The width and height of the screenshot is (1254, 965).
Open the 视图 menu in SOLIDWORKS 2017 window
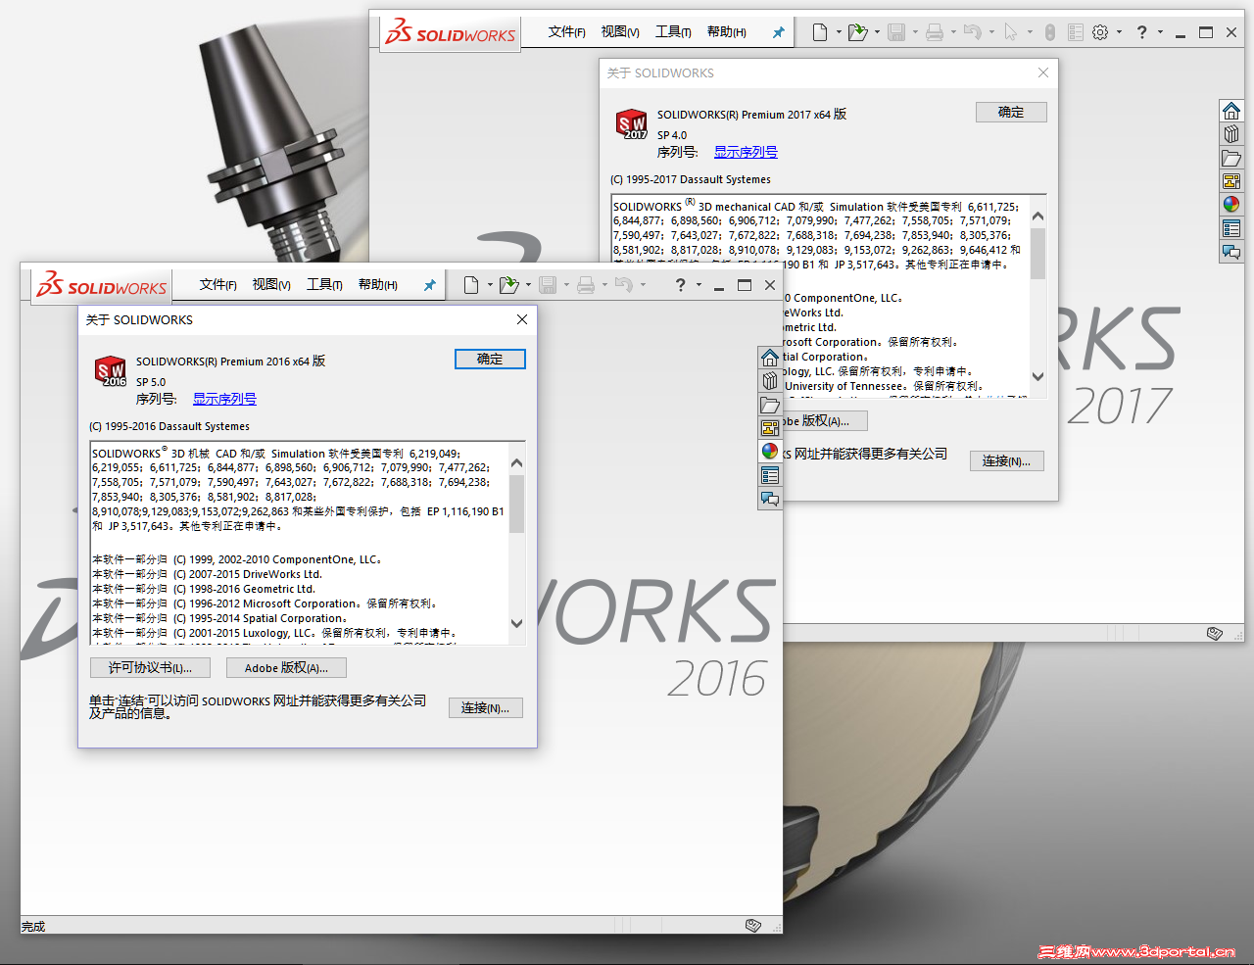(x=620, y=32)
